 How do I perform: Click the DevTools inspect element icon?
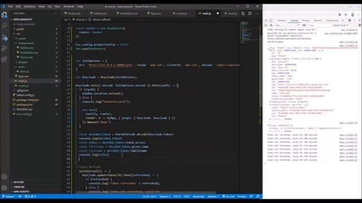266,20
